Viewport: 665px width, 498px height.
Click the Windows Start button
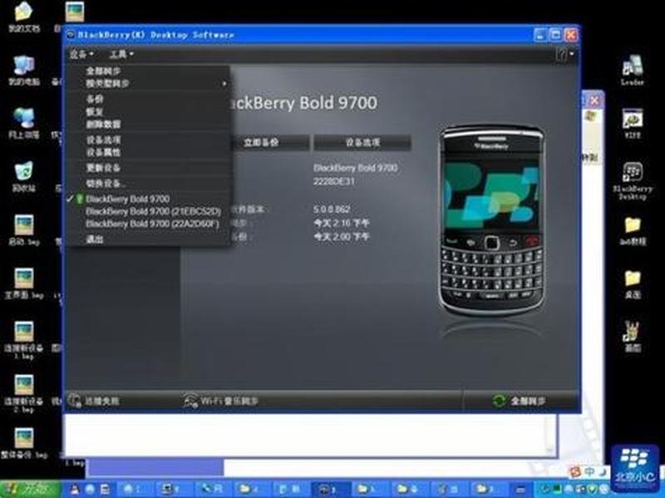click(30, 489)
